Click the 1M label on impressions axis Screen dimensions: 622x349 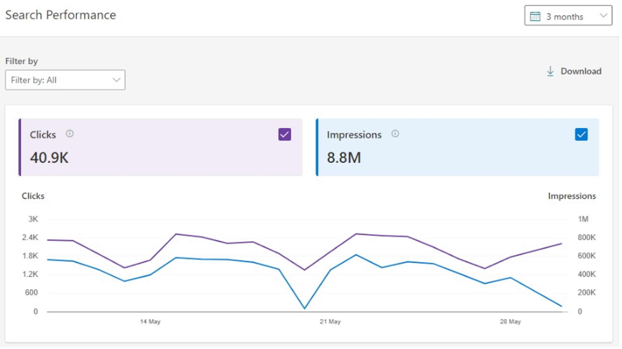tap(583, 219)
